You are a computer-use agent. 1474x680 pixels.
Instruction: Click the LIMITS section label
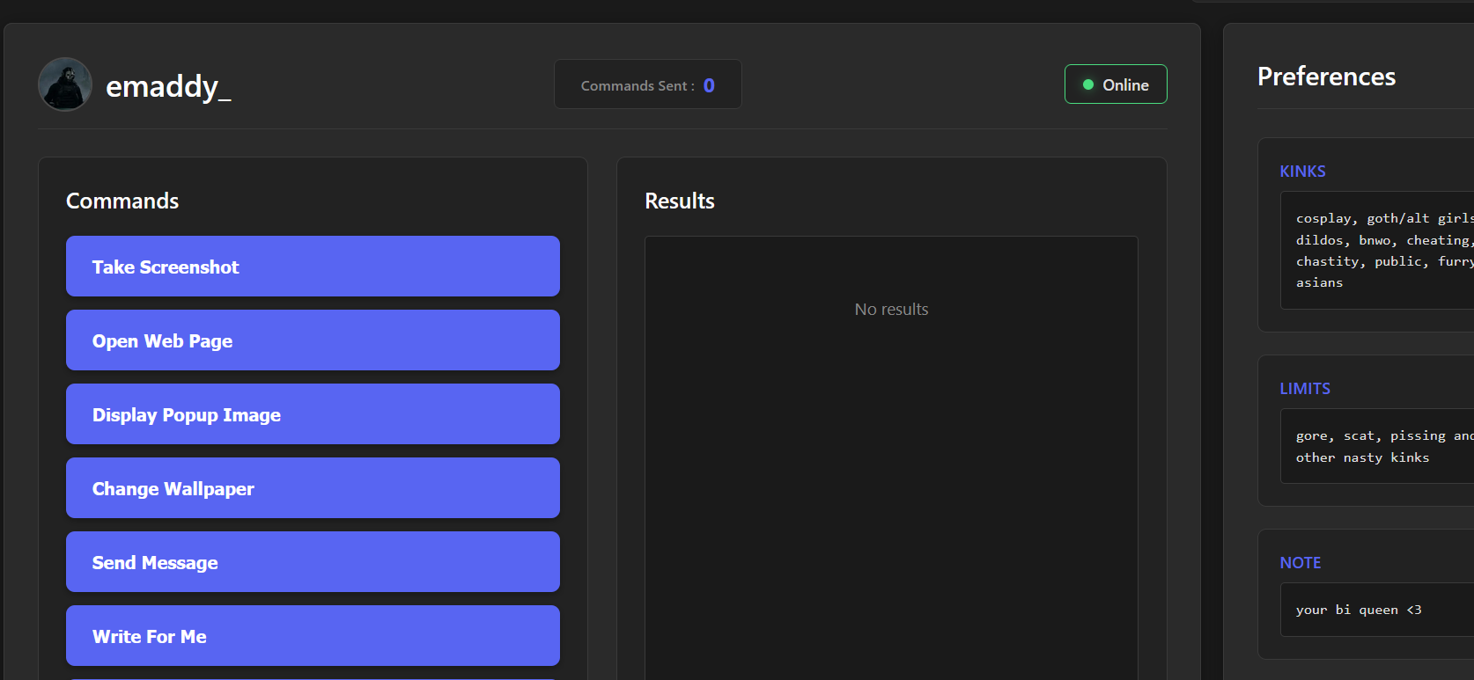coord(1305,389)
